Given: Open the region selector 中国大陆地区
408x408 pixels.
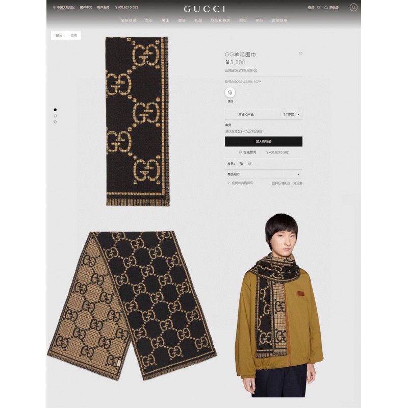Looking at the screenshot, I should click(64, 7).
